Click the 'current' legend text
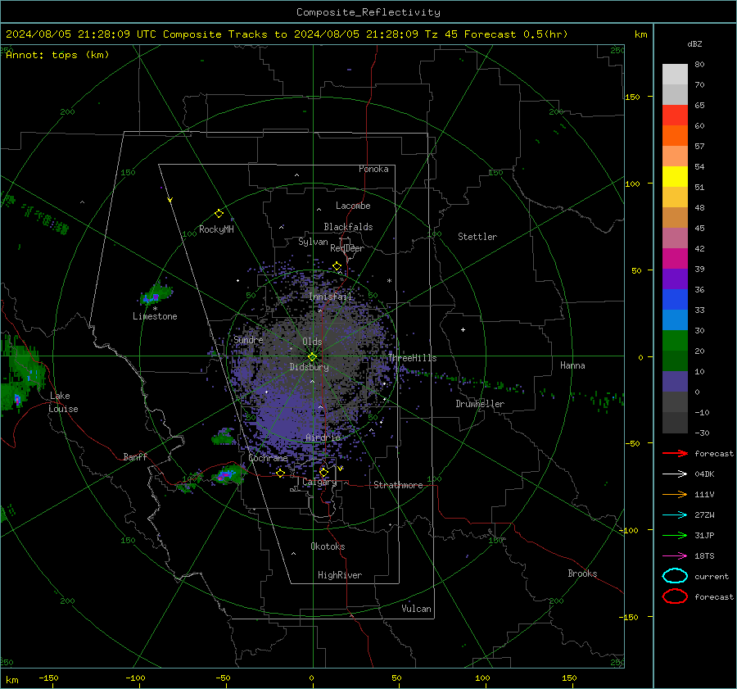Image resolution: width=737 pixels, height=689 pixels. (x=712, y=577)
